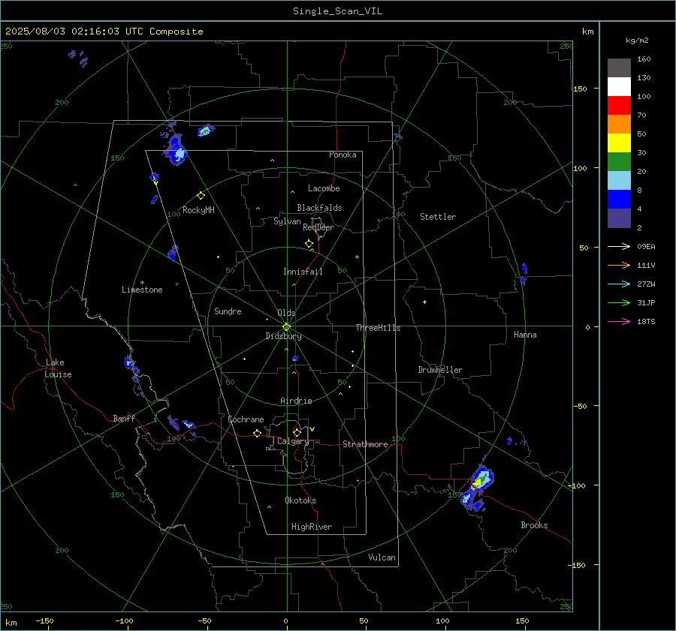This screenshot has width=676, height=631.
Task: Click the magenta 18TS arrow icon
Action: [619, 321]
